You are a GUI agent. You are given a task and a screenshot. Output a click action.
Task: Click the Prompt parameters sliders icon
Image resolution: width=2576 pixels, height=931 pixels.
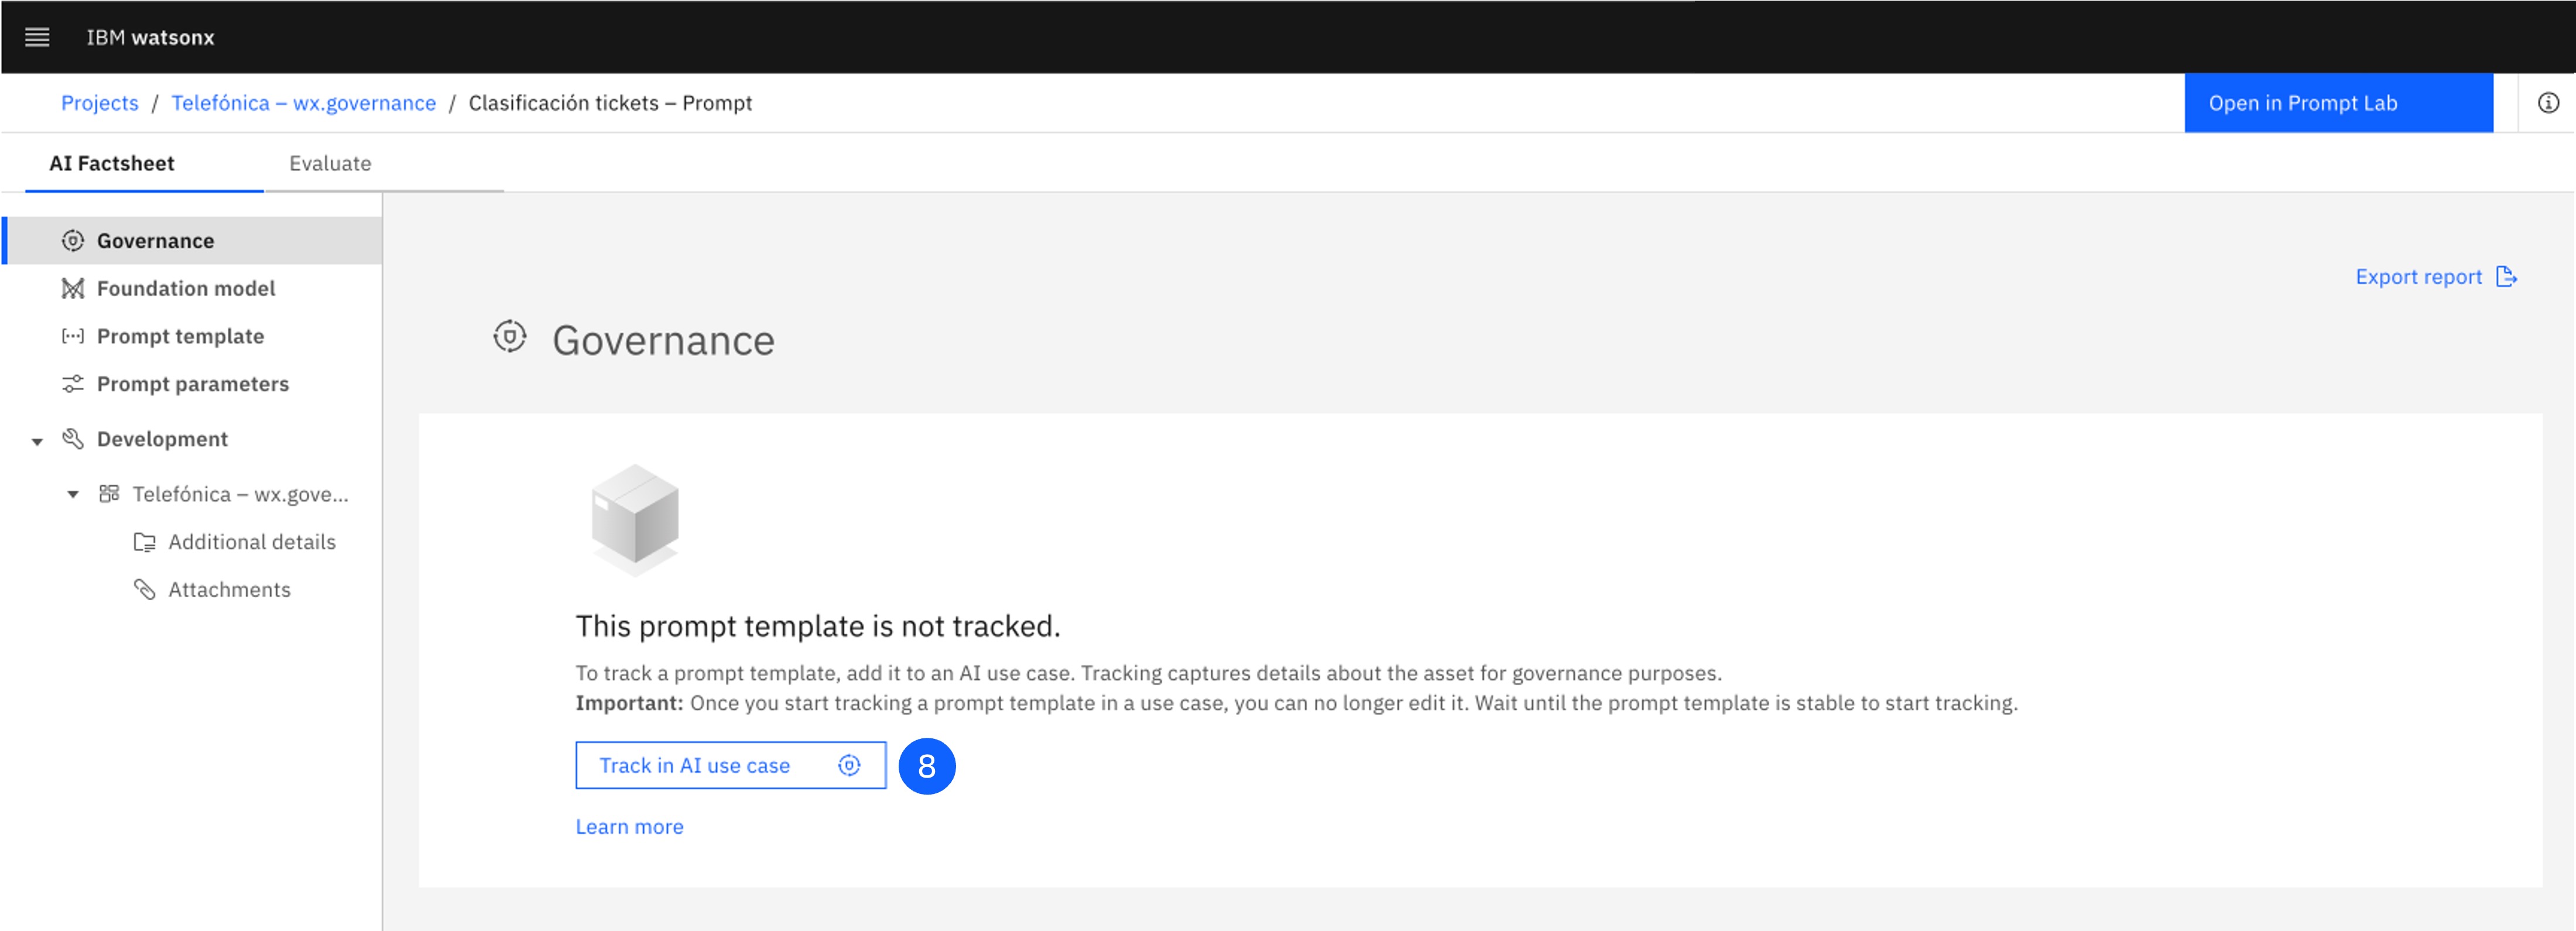click(73, 384)
